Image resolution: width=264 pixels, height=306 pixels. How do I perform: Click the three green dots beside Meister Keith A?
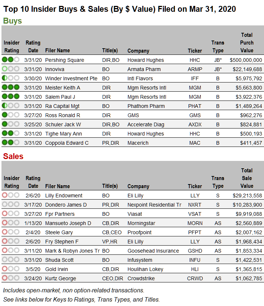[x=11, y=87]
